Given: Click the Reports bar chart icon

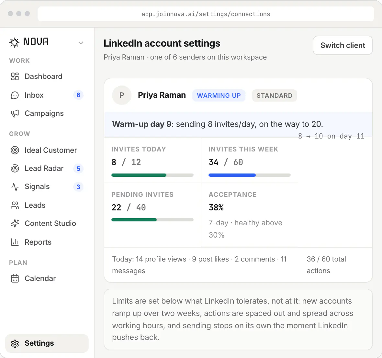Looking at the screenshot, I should (x=15, y=242).
